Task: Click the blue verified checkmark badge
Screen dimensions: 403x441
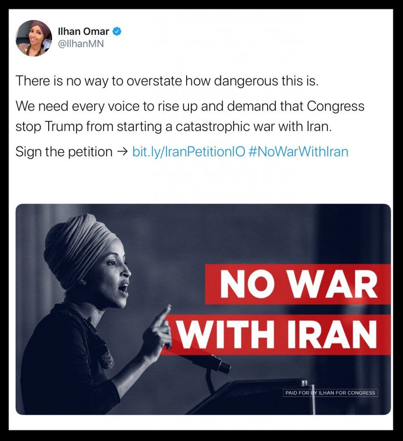Action: [117, 31]
